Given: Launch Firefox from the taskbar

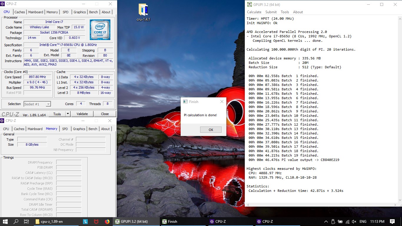Looking at the screenshot, I should (107, 222).
